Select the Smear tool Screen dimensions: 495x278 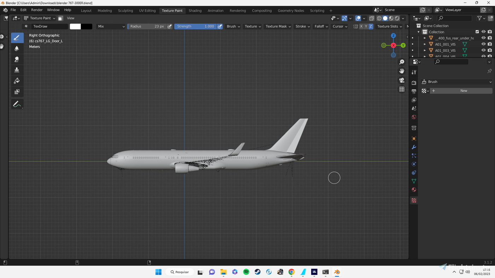pos(17,59)
